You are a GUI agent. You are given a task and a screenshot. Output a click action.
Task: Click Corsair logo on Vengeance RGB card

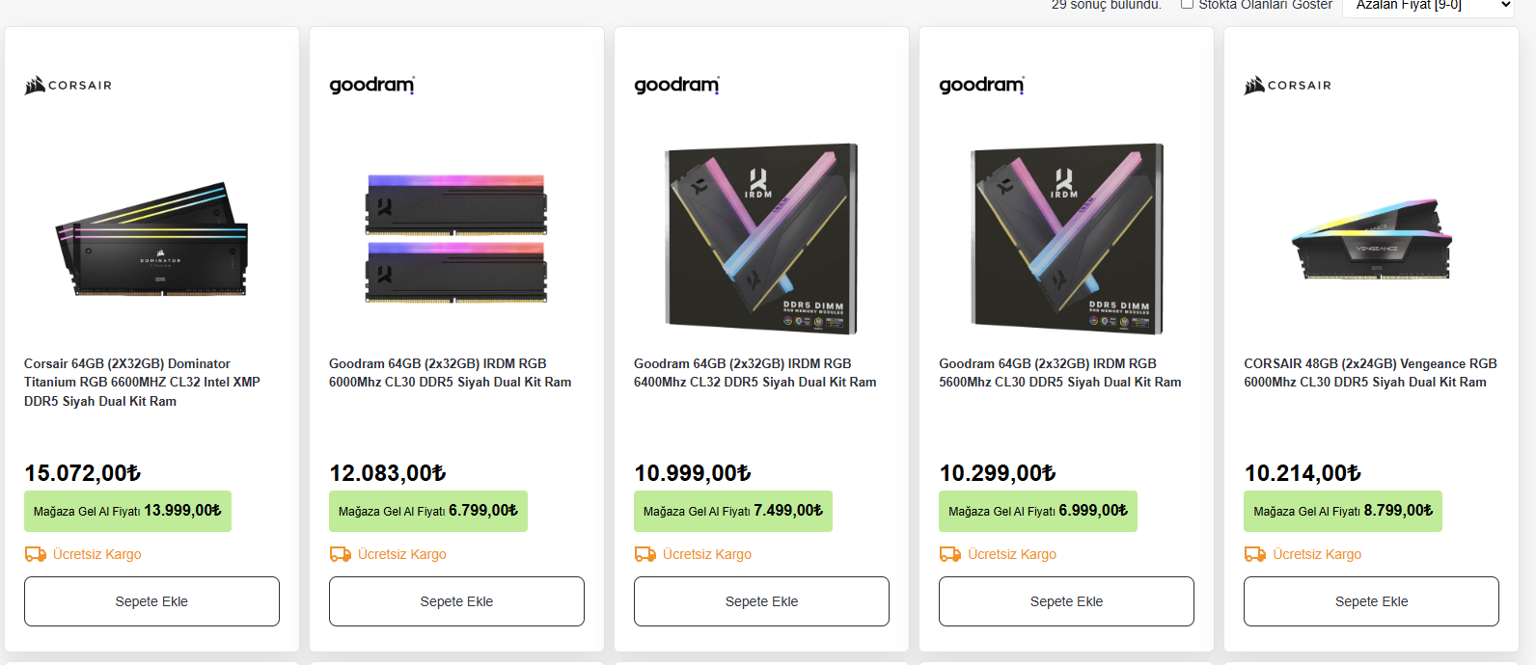tap(1288, 85)
